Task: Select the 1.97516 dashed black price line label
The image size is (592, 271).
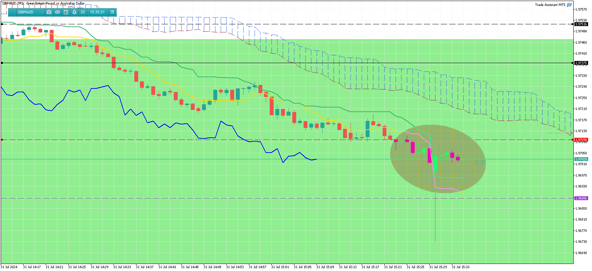Action: pos(581,24)
